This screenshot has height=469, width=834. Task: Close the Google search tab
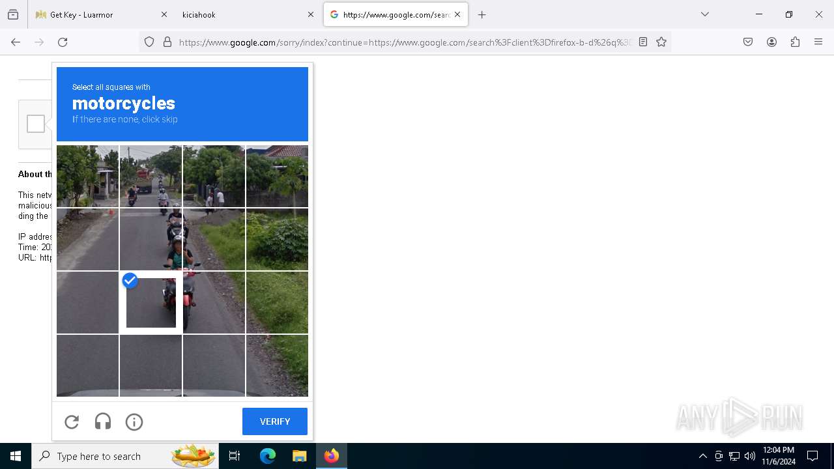pos(457,14)
